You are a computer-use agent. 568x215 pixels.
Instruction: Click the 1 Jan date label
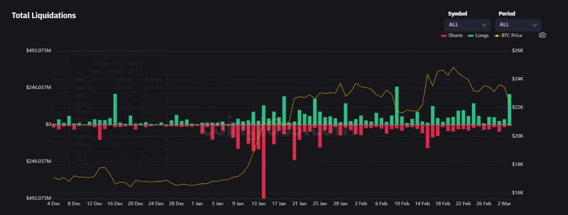tap(197, 203)
